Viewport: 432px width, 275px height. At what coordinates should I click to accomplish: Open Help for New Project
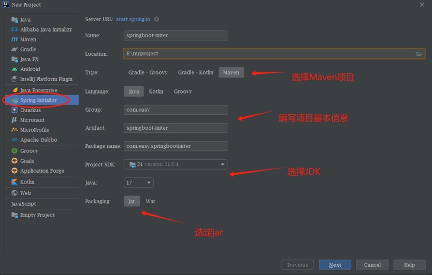409,265
